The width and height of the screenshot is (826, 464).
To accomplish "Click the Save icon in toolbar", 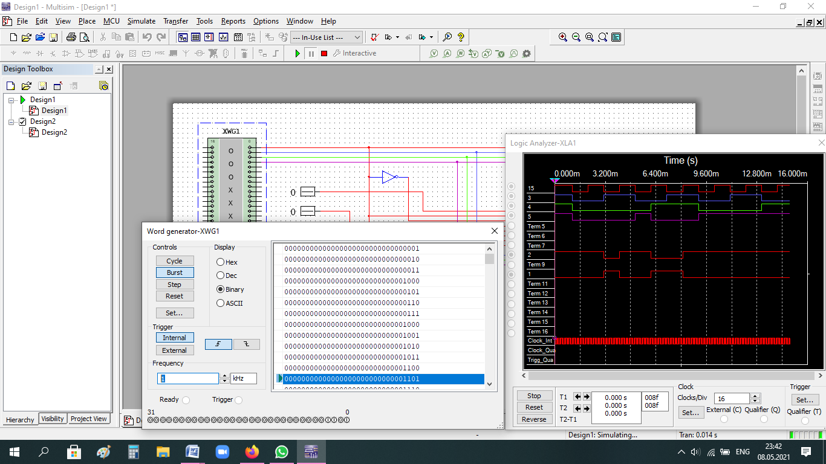I will coord(53,37).
